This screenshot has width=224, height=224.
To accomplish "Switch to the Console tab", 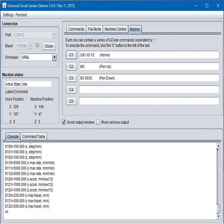I will tap(13, 137).
